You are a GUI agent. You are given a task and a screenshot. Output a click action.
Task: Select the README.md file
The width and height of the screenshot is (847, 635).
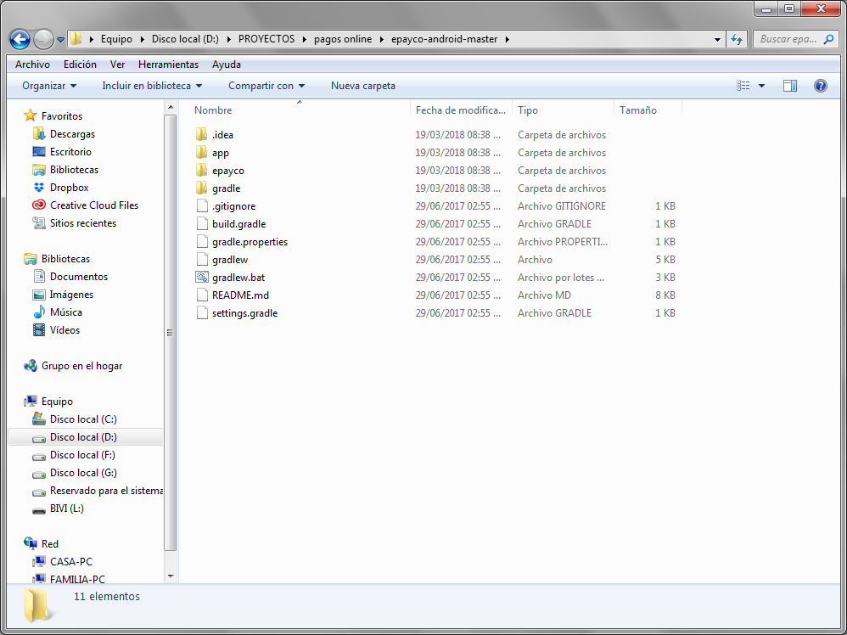click(x=240, y=295)
